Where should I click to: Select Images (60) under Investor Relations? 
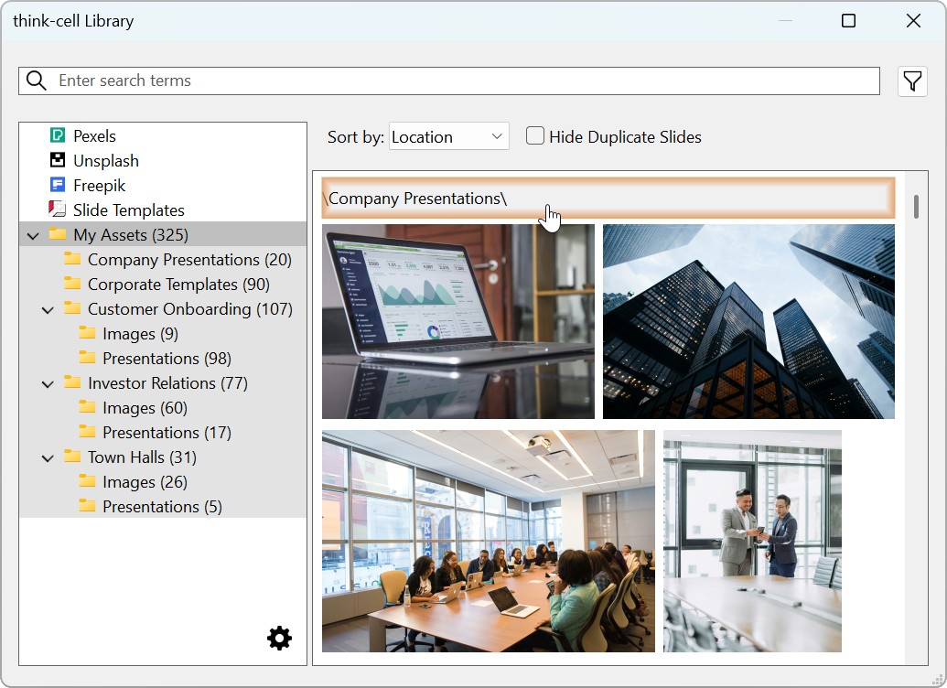tap(145, 408)
